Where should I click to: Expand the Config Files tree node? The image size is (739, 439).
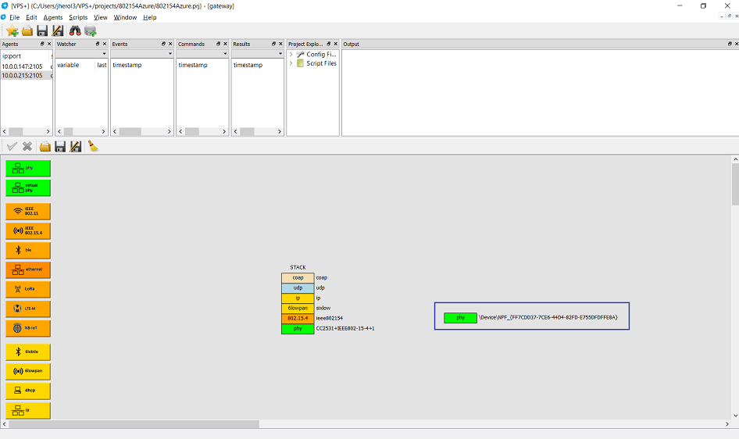coord(291,55)
